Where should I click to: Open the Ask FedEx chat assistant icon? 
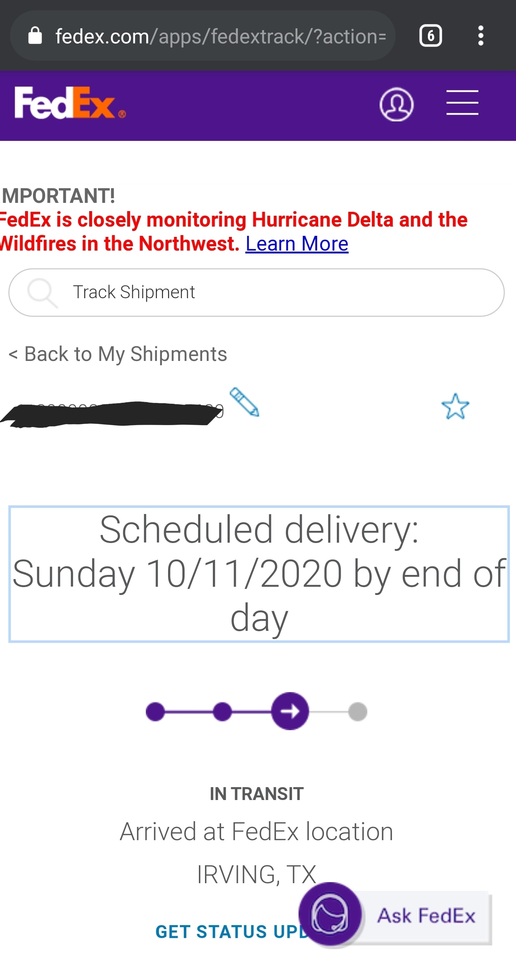coord(330,915)
